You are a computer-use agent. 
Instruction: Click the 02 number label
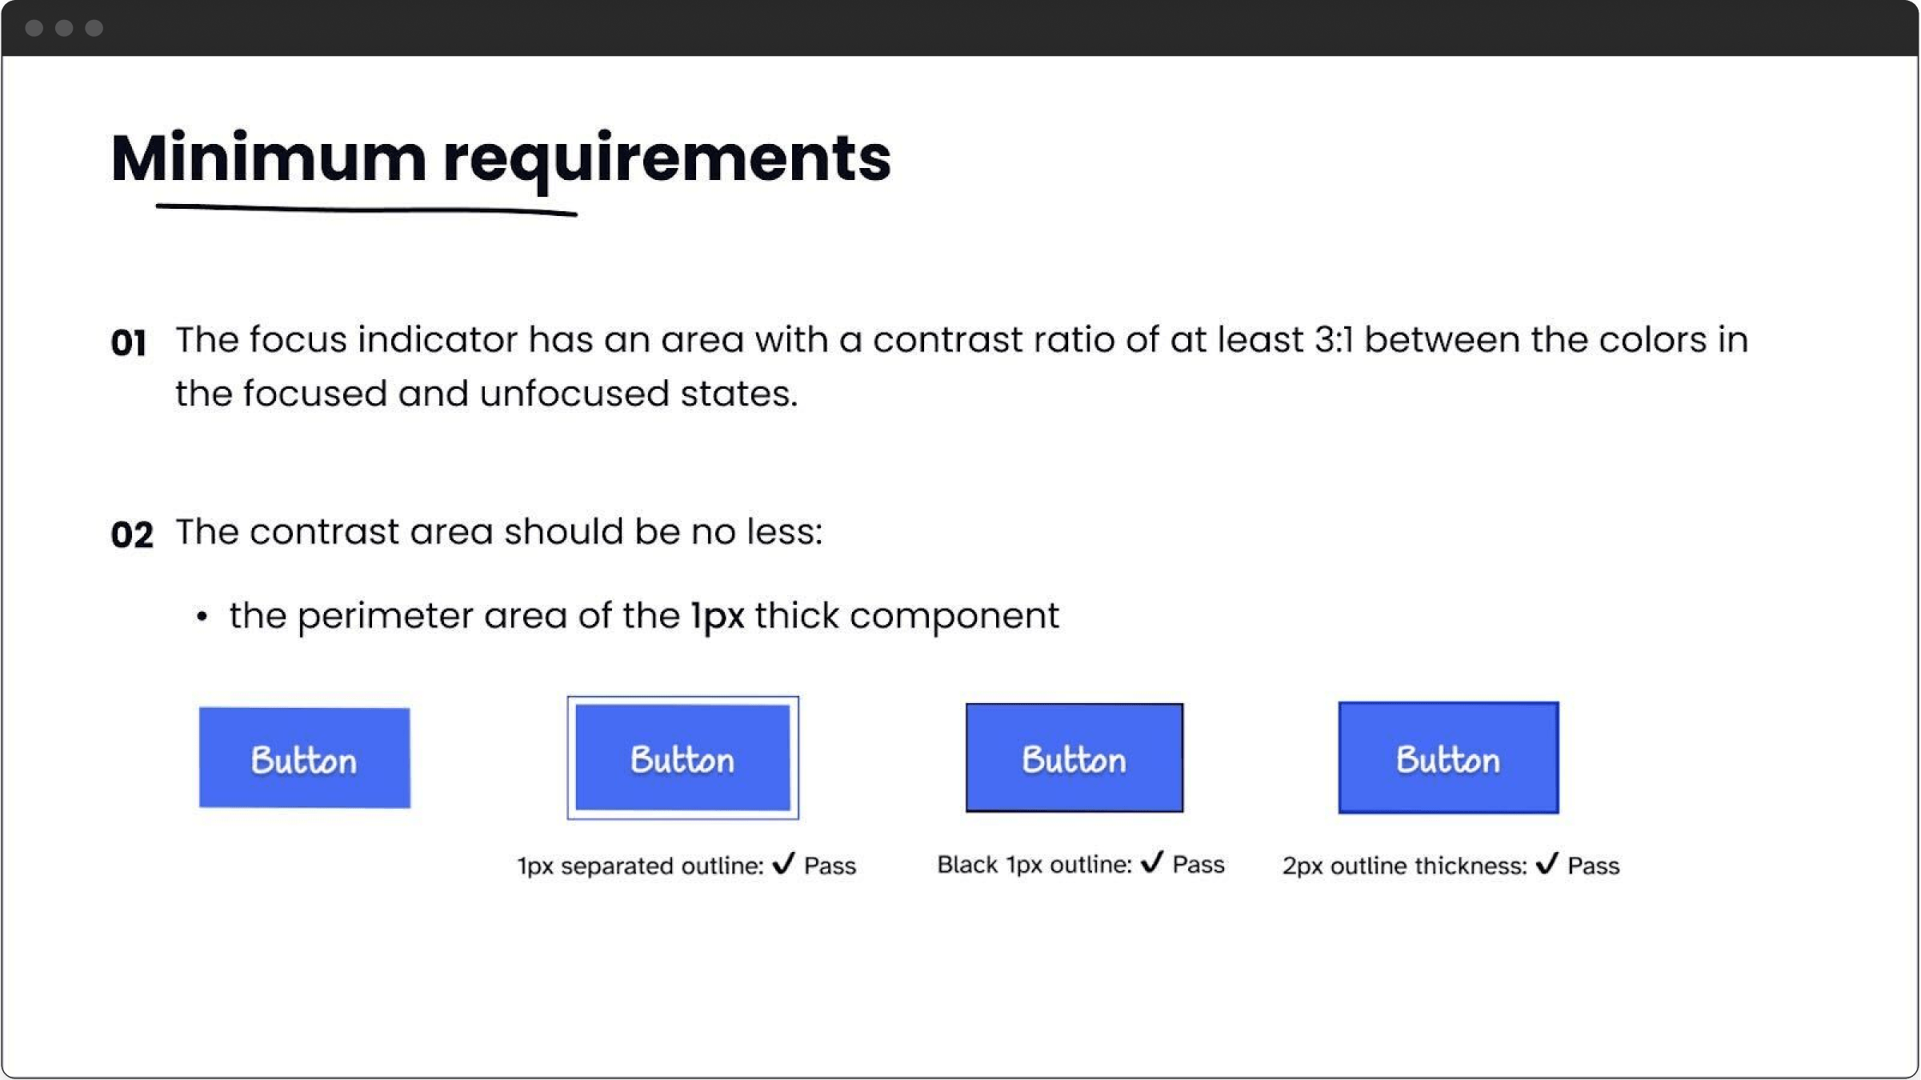click(x=132, y=535)
